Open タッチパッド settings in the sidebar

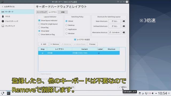pyautogui.click(x=17, y=26)
